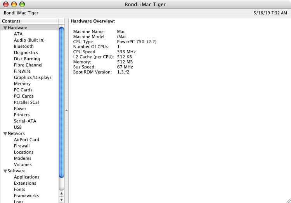Viewport: 291px width, 203px height.
Task: Click the green zoom button
Action: (22, 4)
